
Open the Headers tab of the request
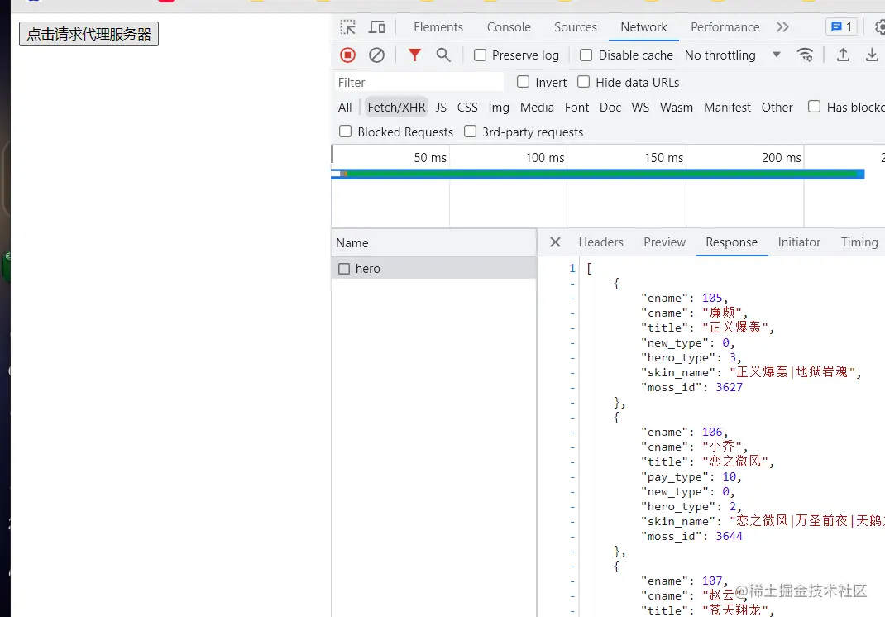[600, 242]
